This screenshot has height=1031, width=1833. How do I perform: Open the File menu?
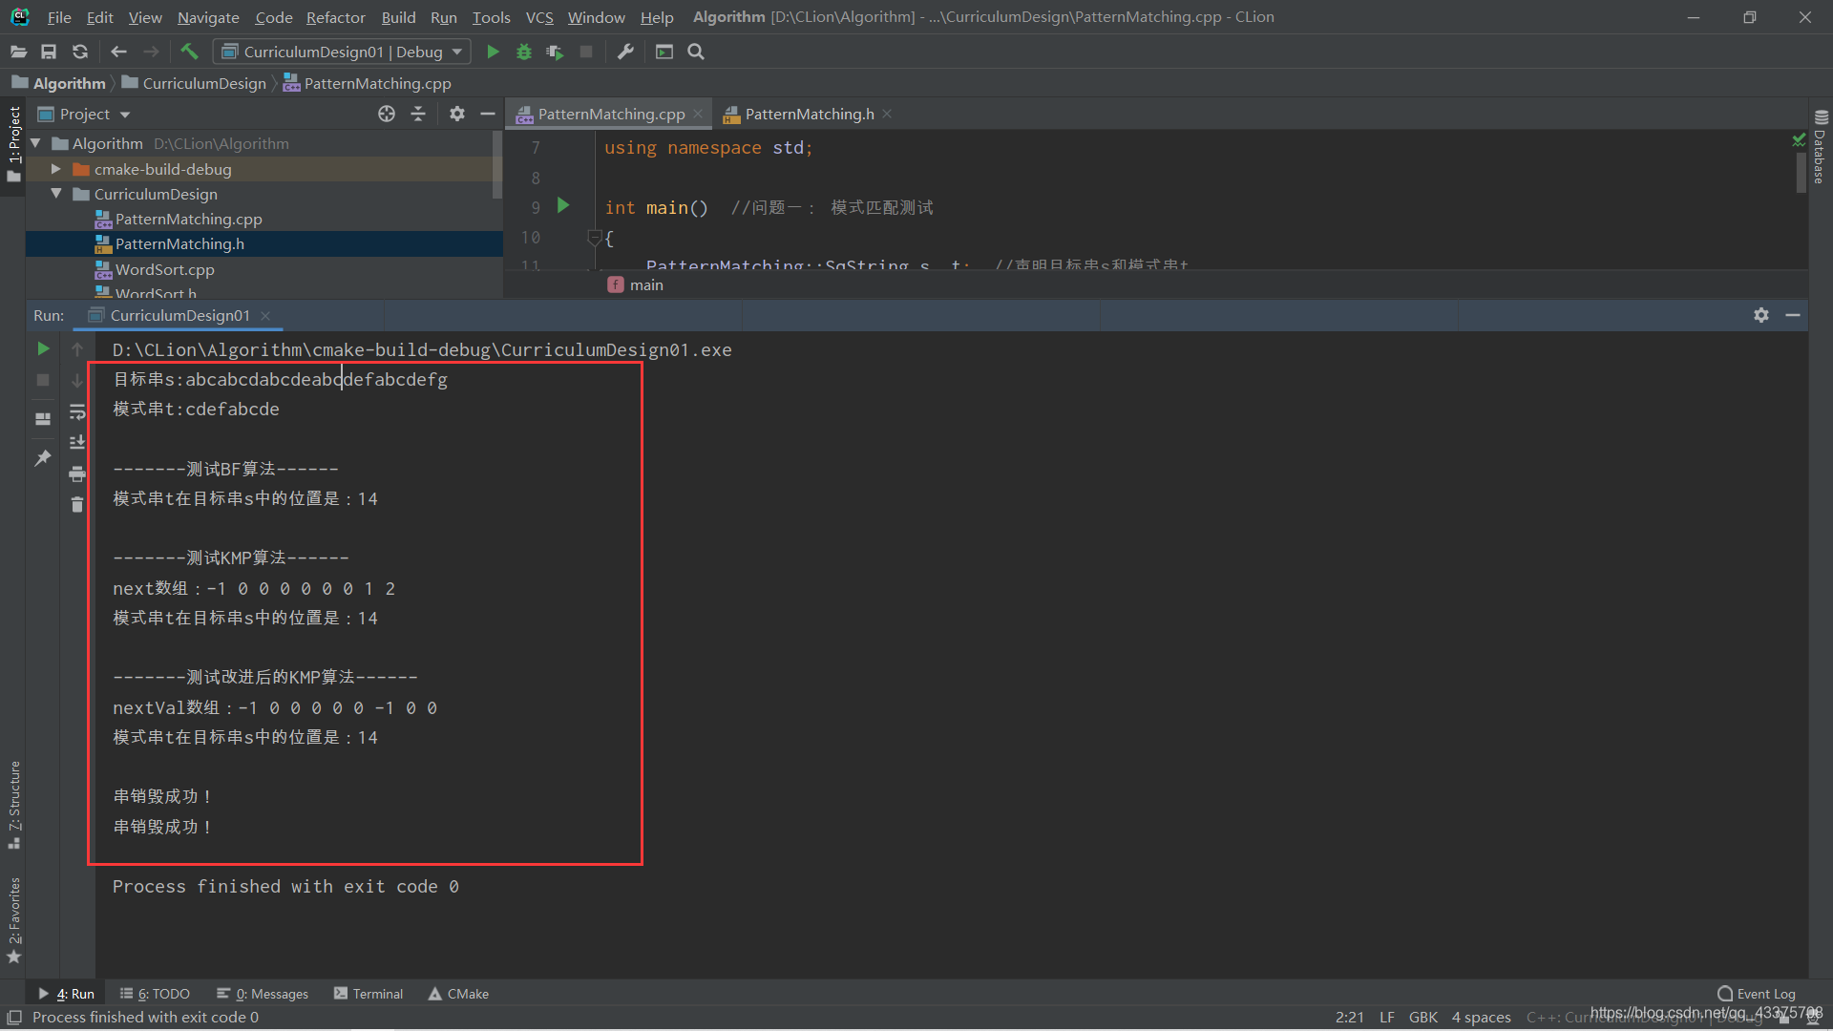pyautogui.click(x=59, y=17)
